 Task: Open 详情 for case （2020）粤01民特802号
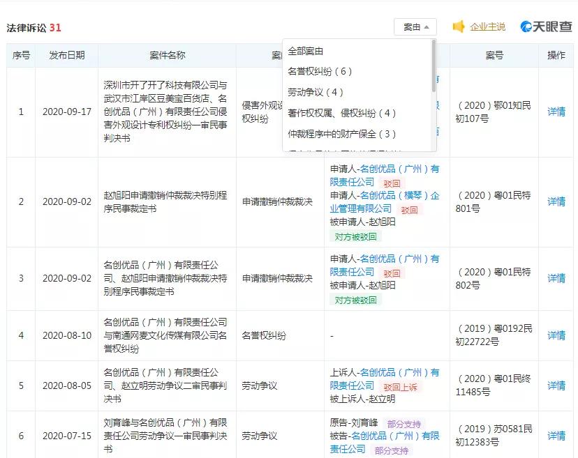tap(556, 280)
